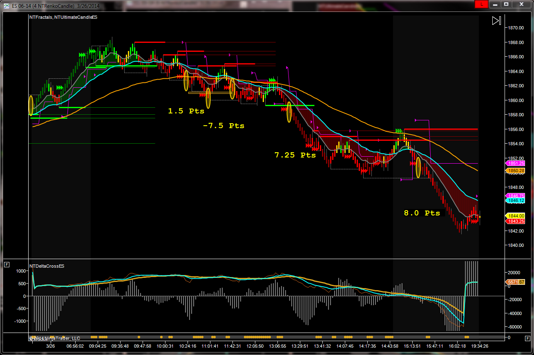Viewport: 534px width, 355px height.
Task: Click the 13:06:55 time axis label
Action: pyautogui.click(x=277, y=346)
